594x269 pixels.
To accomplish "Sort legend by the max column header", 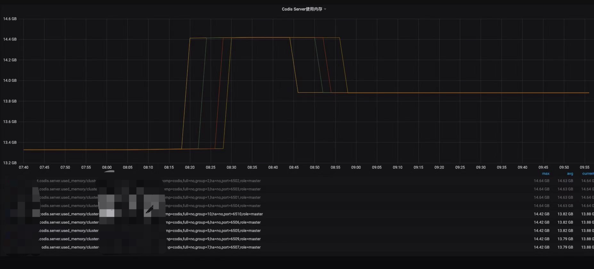I will tap(546, 174).
